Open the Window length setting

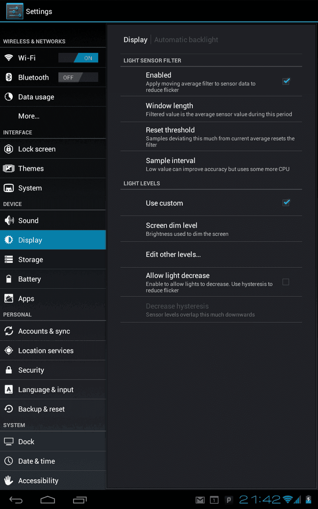coord(211,109)
